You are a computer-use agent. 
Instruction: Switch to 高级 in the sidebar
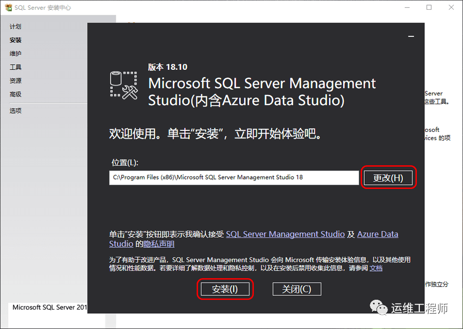pyautogui.click(x=15, y=94)
